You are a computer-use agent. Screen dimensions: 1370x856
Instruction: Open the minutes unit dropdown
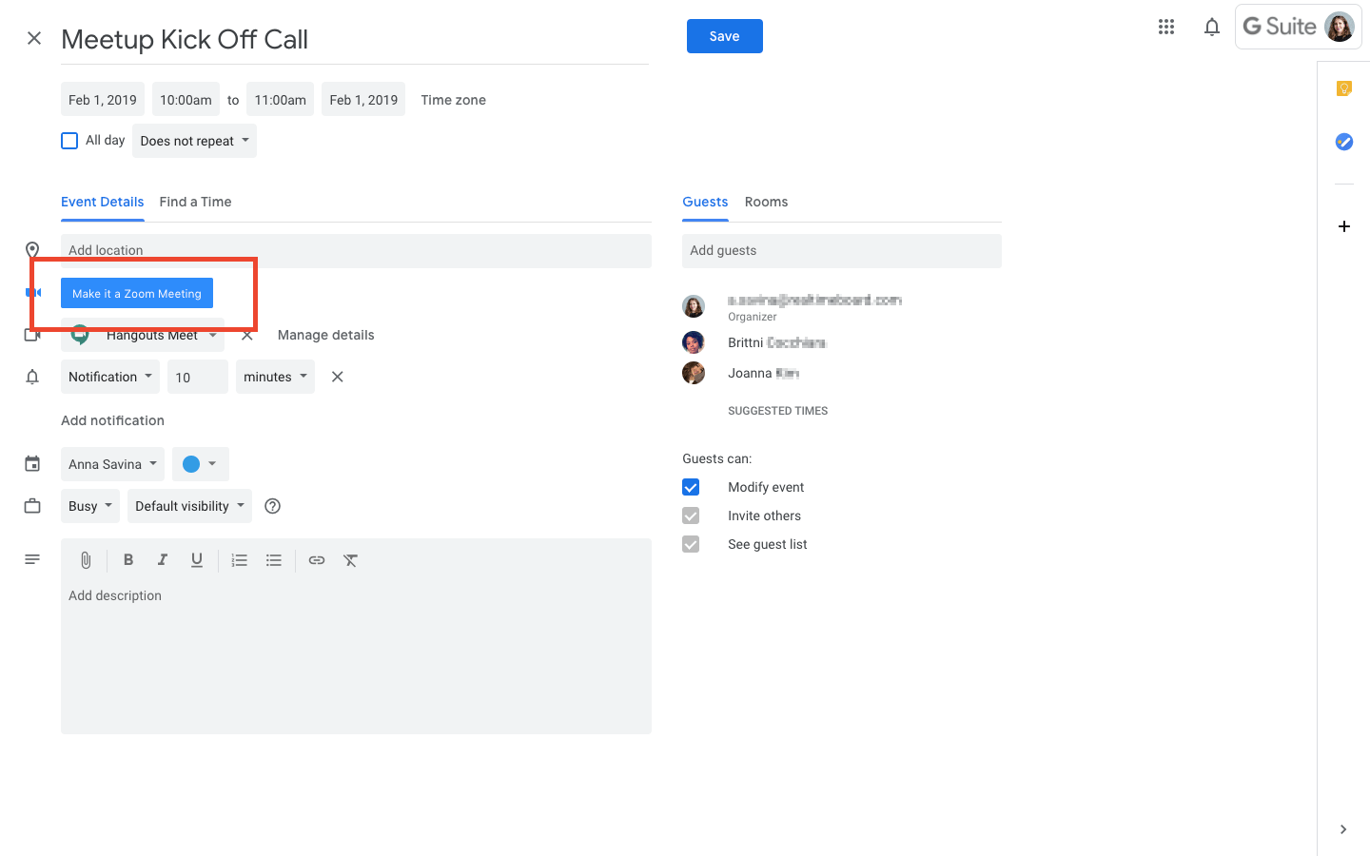pos(276,377)
